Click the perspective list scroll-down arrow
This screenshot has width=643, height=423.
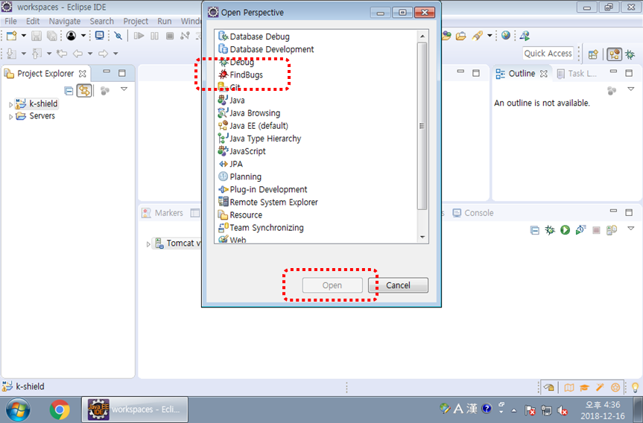pyautogui.click(x=422, y=237)
